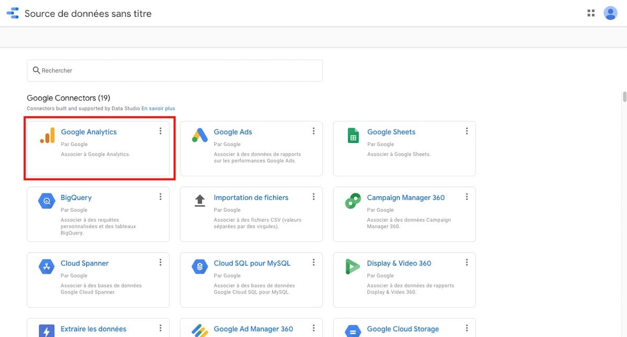Expand the BigQuery card more options
The height and width of the screenshot is (337, 627).
[160, 197]
